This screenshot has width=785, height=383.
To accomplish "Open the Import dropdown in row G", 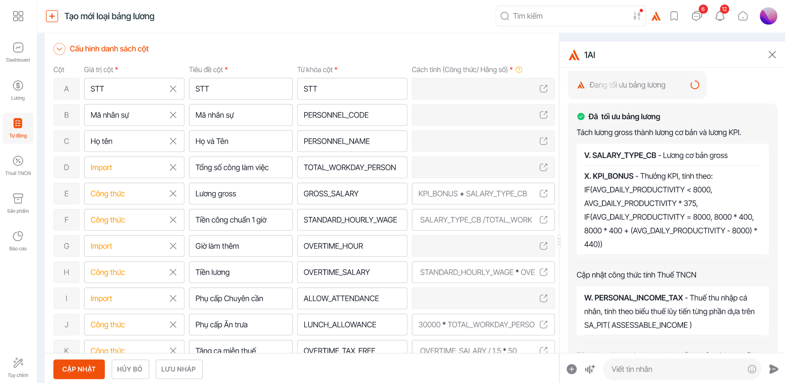I will 134,246.
